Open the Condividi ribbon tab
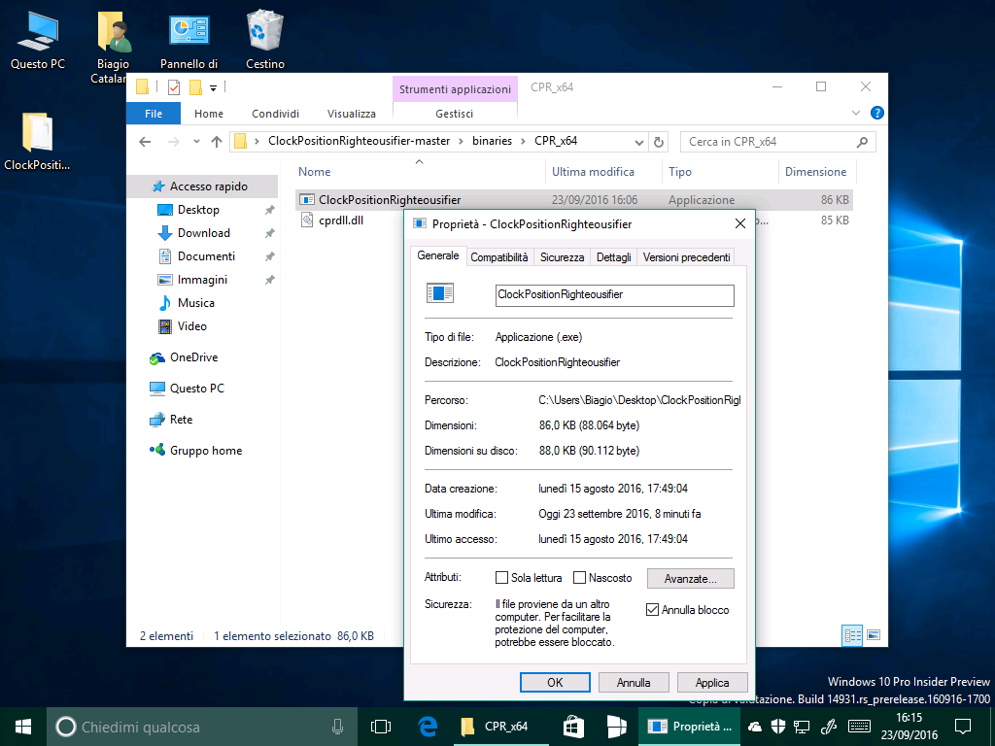The width and height of the screenshot is (995, 746). tap(275, 114)
